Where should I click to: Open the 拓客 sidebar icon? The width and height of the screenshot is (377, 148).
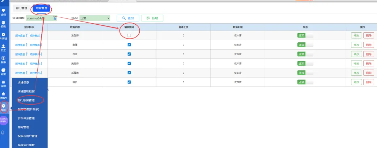[x=3, y=24]
